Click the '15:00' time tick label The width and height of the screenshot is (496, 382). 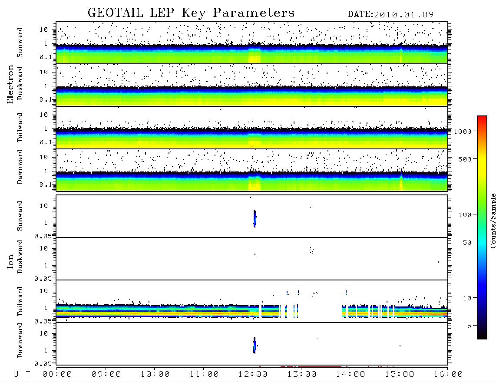point(400,374)
